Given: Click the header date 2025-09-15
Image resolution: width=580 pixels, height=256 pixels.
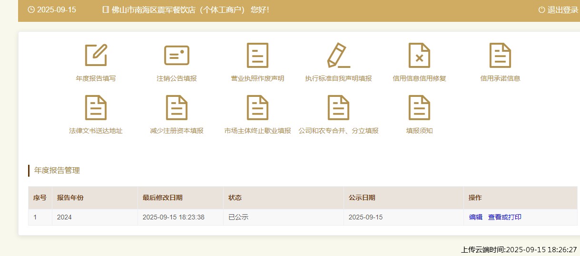Looking at the screenshot, I should tap(57, 9).
